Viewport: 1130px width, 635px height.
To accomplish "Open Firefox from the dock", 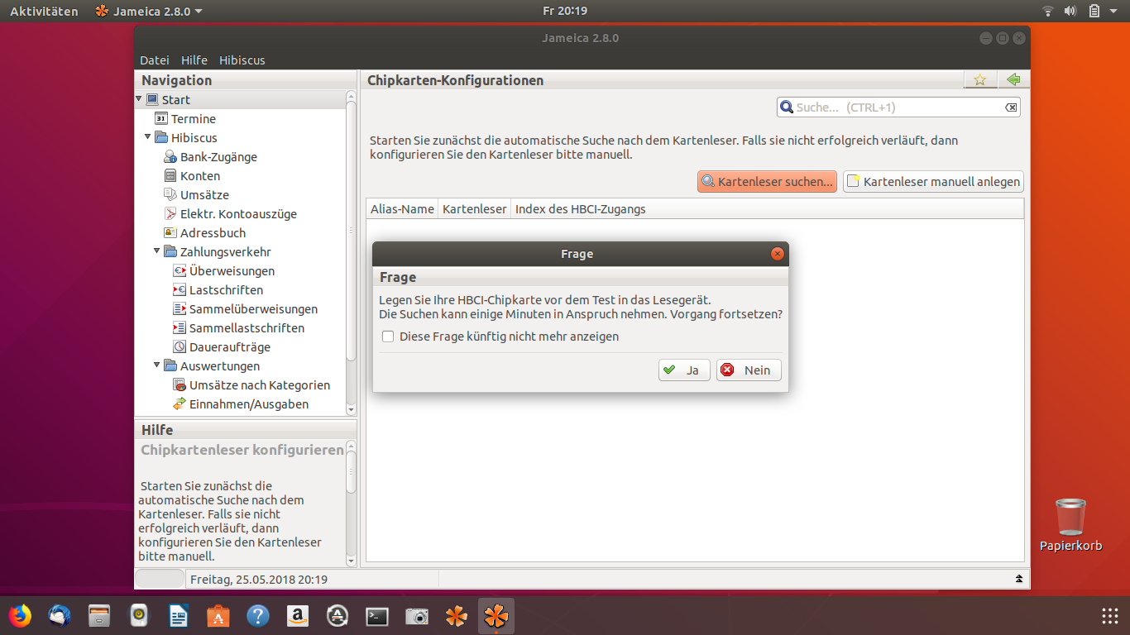I will click(x=20, y=616).
